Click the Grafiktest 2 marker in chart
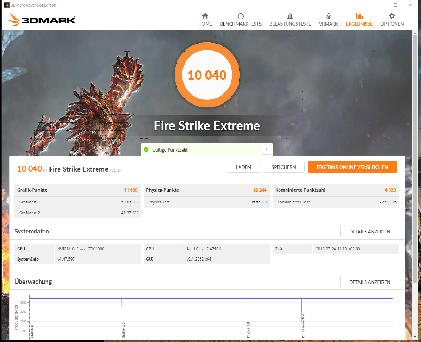This screenshot has height=342, width=421. point(124,330)
